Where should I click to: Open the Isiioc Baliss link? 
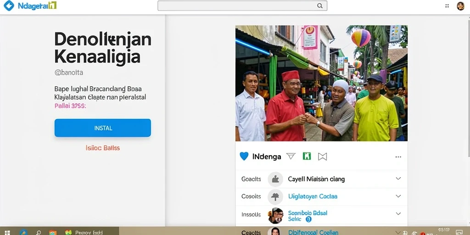tap(102, 148)
